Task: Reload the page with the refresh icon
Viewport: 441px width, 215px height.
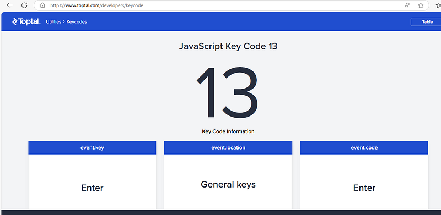Action: [x=24, y=5]
